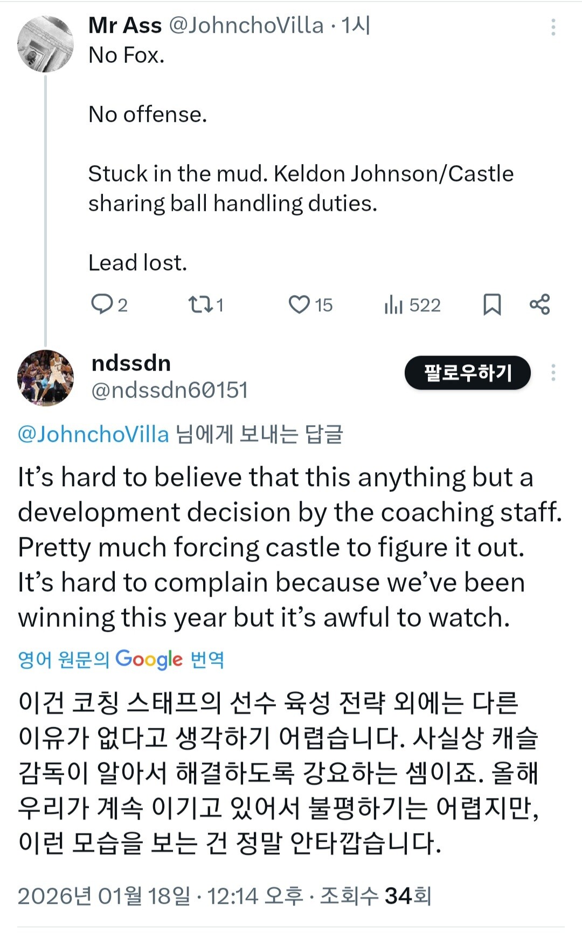Open ndssdn's profile picture
The image size is (582, 933).
point(45,378)
